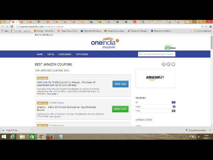Screen dimensions: 213x160
Task: Click the oneindia coupons logo
Action: pyautogui.click(x=105, y=43)
